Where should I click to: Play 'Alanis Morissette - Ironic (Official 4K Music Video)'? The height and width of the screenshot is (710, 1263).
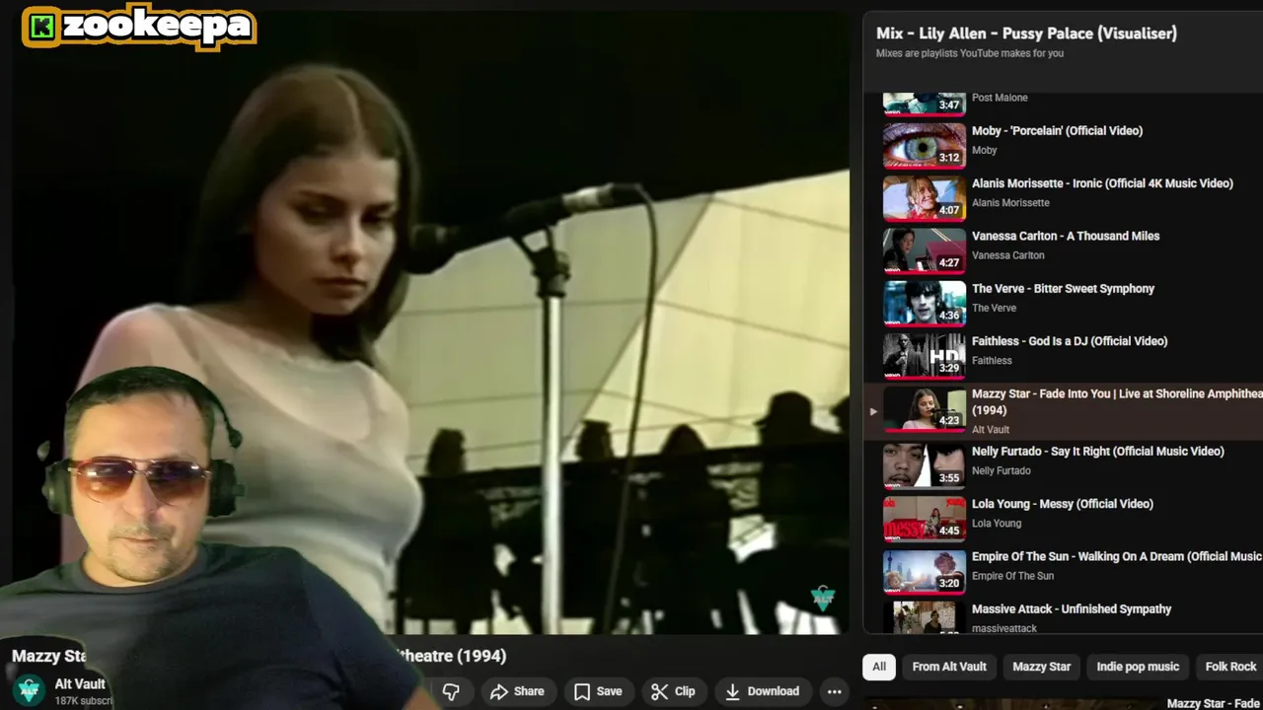pos(1102,183)
